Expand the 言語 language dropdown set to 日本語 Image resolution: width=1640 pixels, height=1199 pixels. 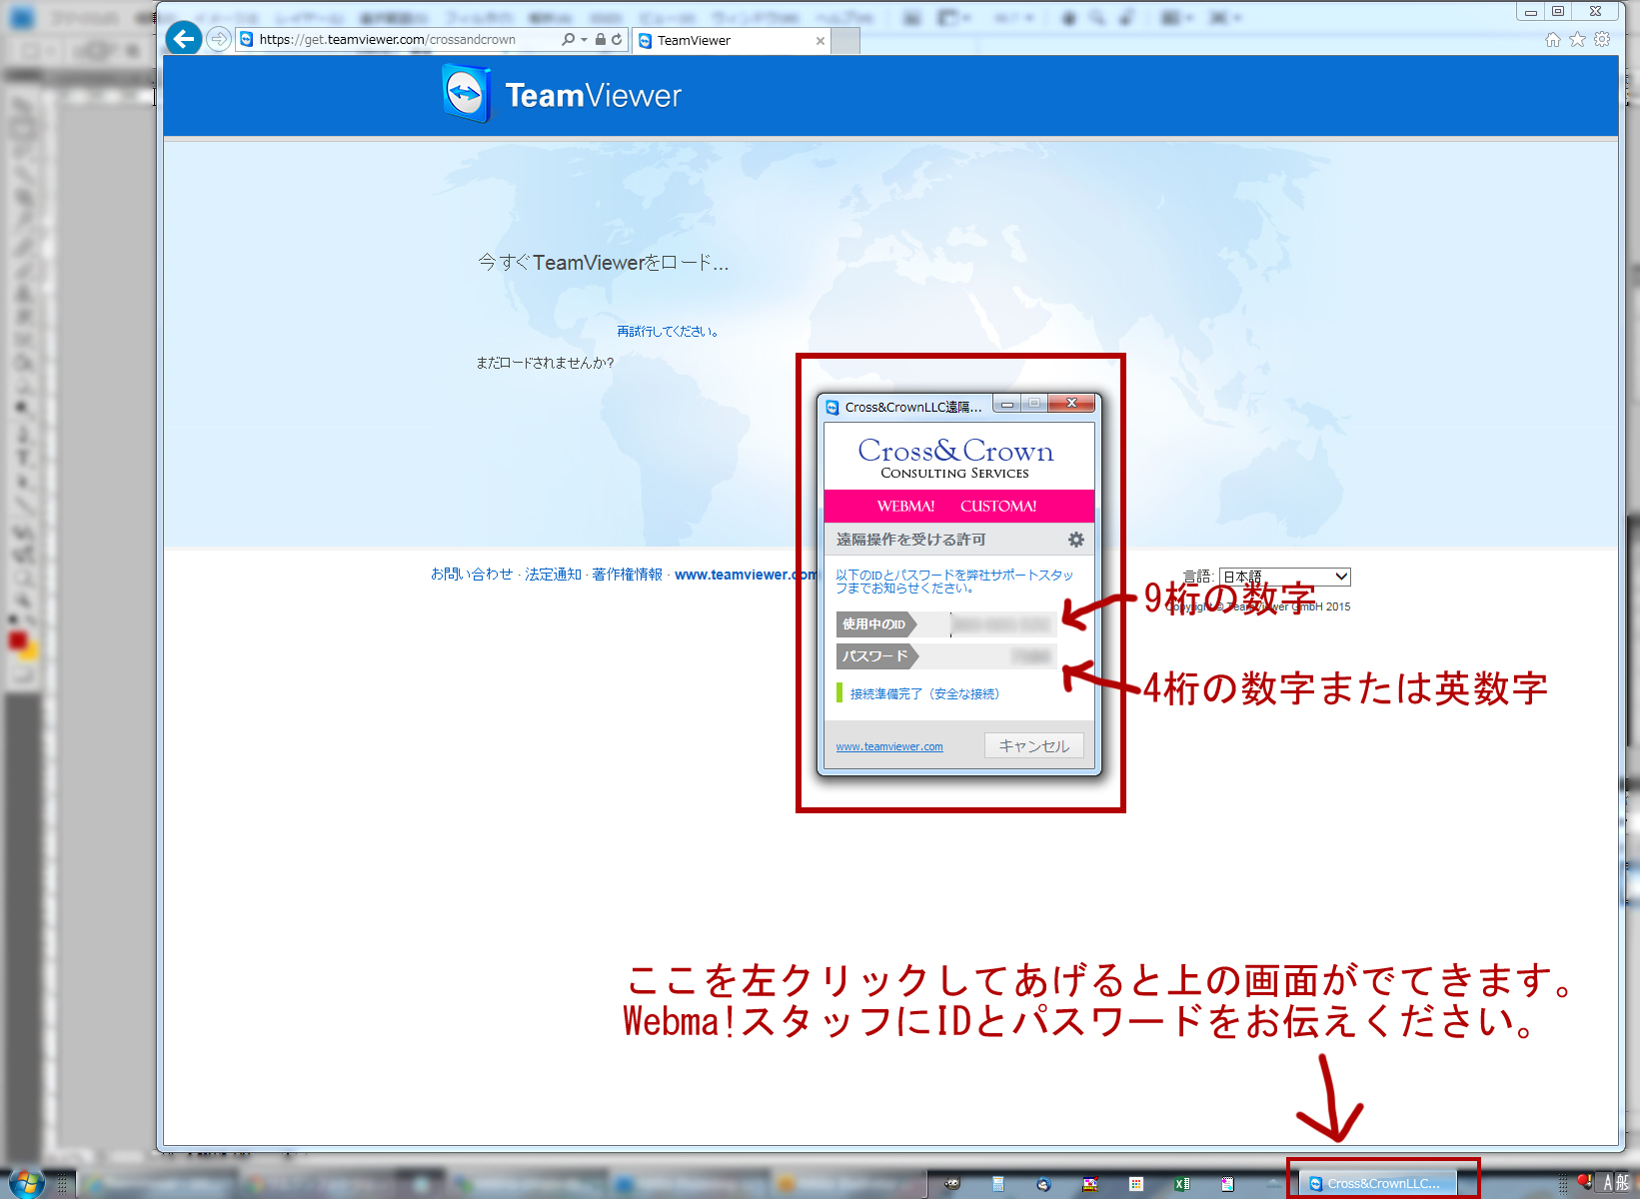pyautogui.click(x=1284, y=577)
